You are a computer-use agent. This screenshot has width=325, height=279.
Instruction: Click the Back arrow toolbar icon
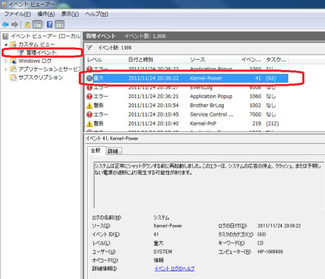5,24
